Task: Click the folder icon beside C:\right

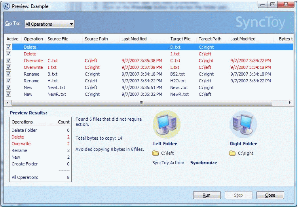Action: point(232,153)
